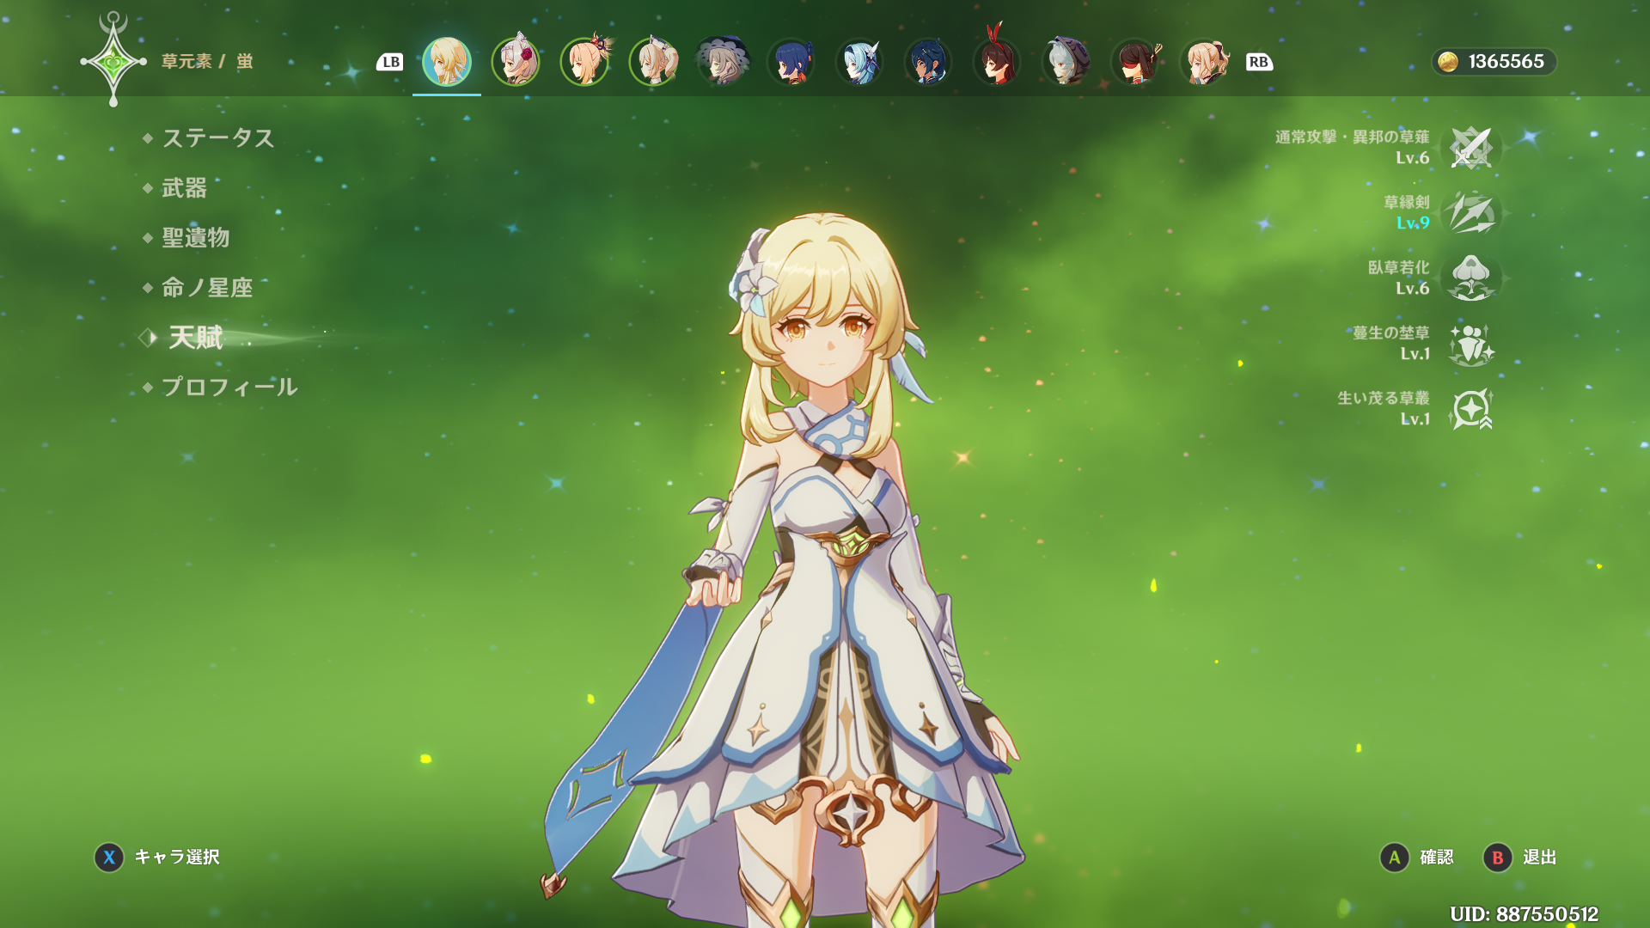
Task: Click the Dendro element emblem icon
Action: (113, 60)
